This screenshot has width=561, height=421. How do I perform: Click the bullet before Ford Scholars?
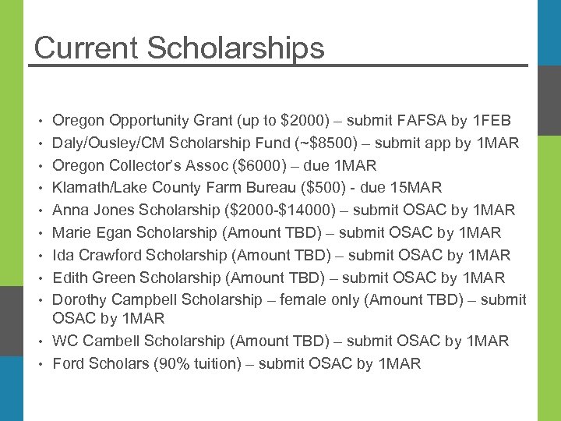[x=39, y=365]
